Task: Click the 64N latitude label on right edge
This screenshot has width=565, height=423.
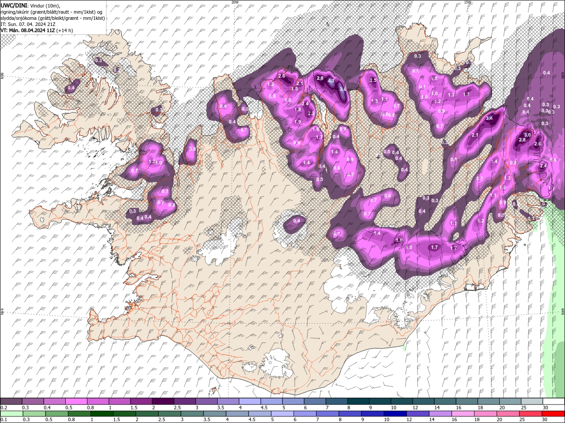Action: [563, 312]
